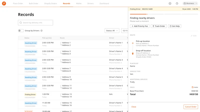
Task: Click the Edit pencil in the Route section
Action: tap(193, 36)
